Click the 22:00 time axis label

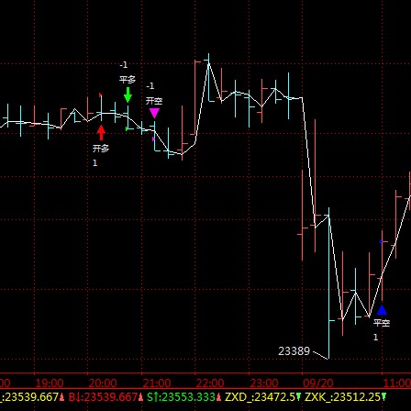tap(210, 383)
